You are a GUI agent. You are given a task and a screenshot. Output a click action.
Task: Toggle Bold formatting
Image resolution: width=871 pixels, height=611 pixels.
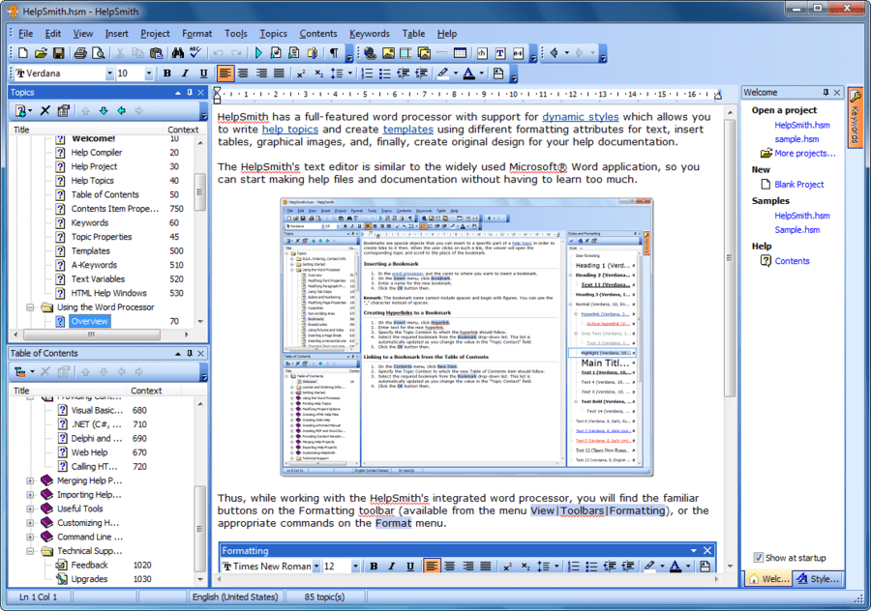click(x=167, y=73)
